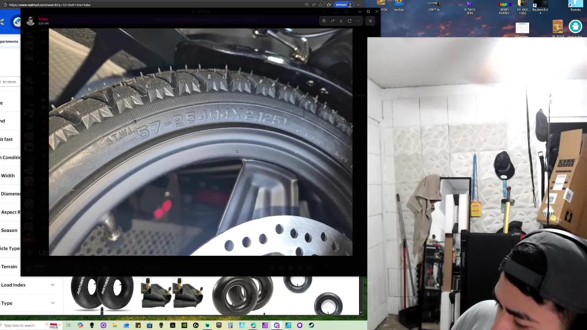Open the W THICK SPIN desktop icon
Image resolution: width=587 pixels, height=330 pixels.
pos(470,8)
